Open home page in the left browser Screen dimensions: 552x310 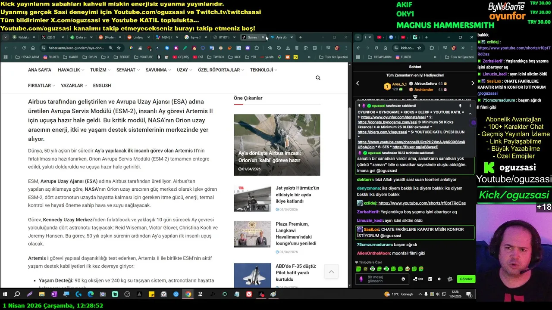(33, 48)
